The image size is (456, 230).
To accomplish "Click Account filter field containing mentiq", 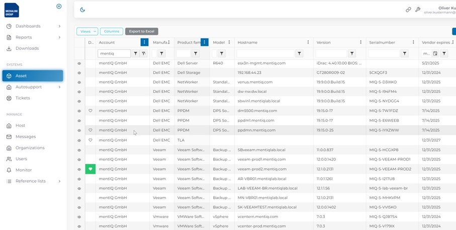I will [114, 53].
